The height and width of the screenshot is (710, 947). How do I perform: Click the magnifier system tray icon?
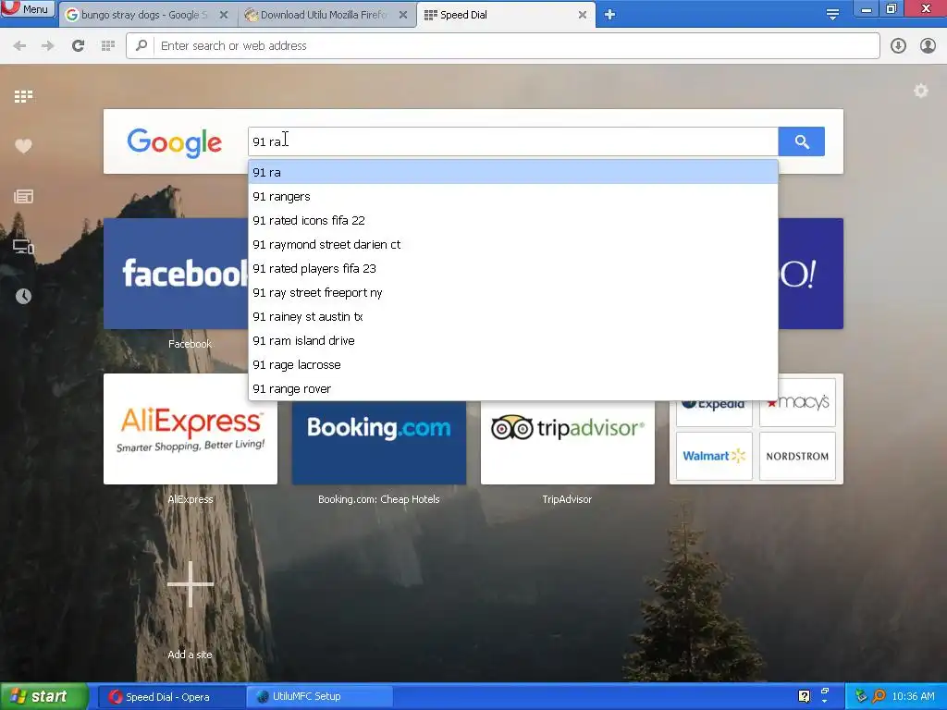coord(879,696)
